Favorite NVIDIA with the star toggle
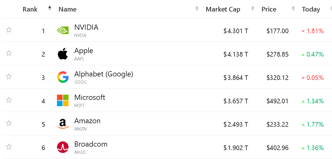This screenshot has height=159, width=332. (x=9, y=30)
